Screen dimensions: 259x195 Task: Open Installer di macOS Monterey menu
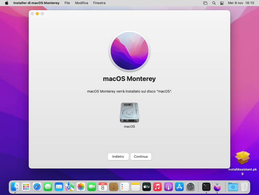pos(36,3)
